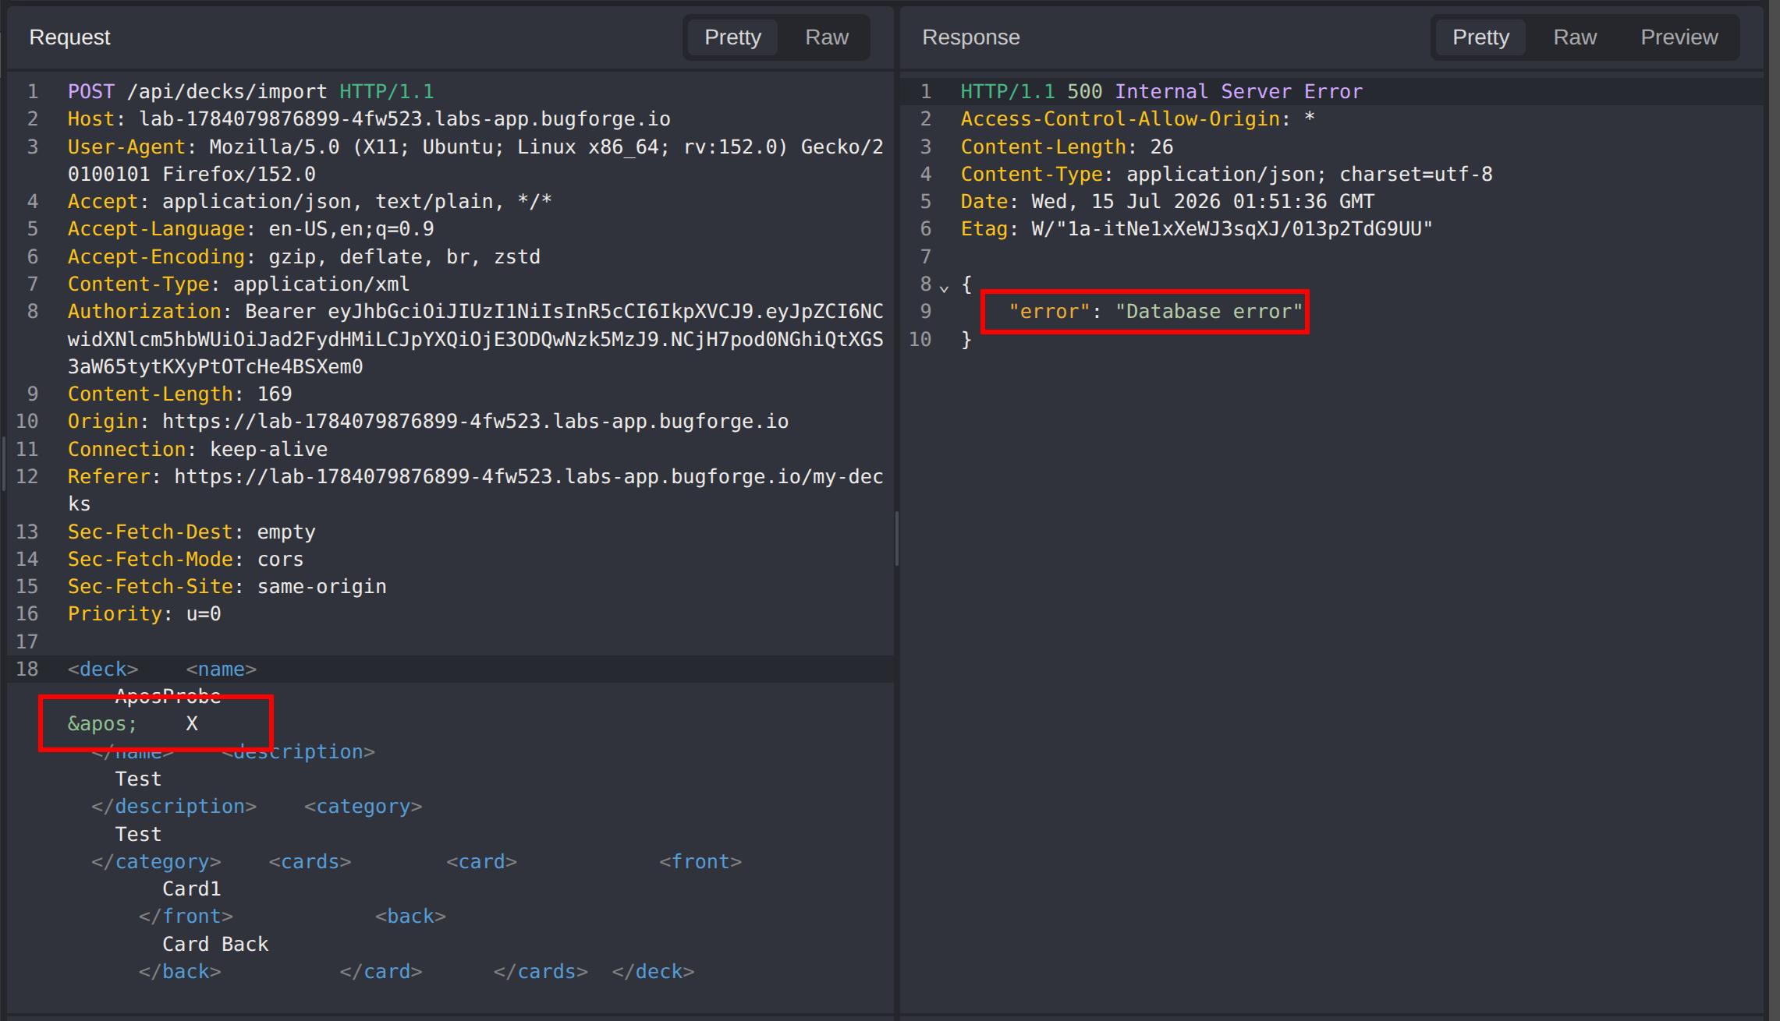This screenshot has height=1021, width=1780.
Task: Click Access-Control-Allow-Origin response header
Action: click(1138, 119)
